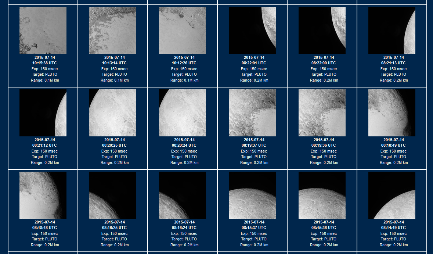Open the Pluto thumbnail taken at 08:16:24 UTC
The height and width of the screenshot is (254, 433).
183,195
